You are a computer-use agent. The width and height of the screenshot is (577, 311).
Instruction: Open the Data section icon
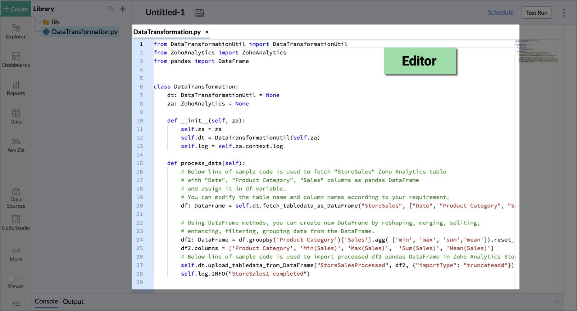coord(16,116)
